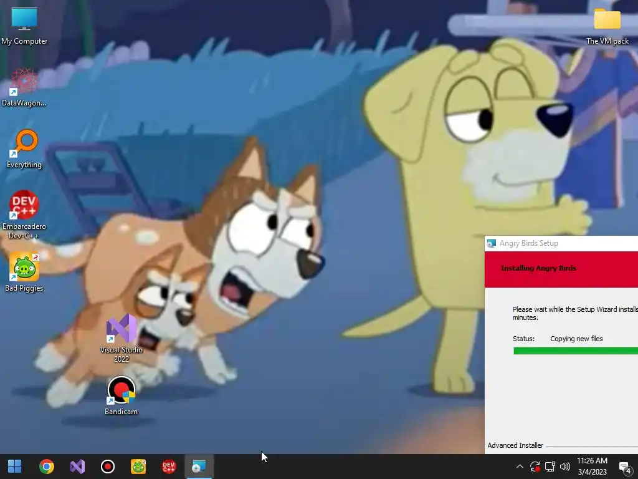
Task: Click the Installing Angry Birds header text
Action: tap(538, 268)
